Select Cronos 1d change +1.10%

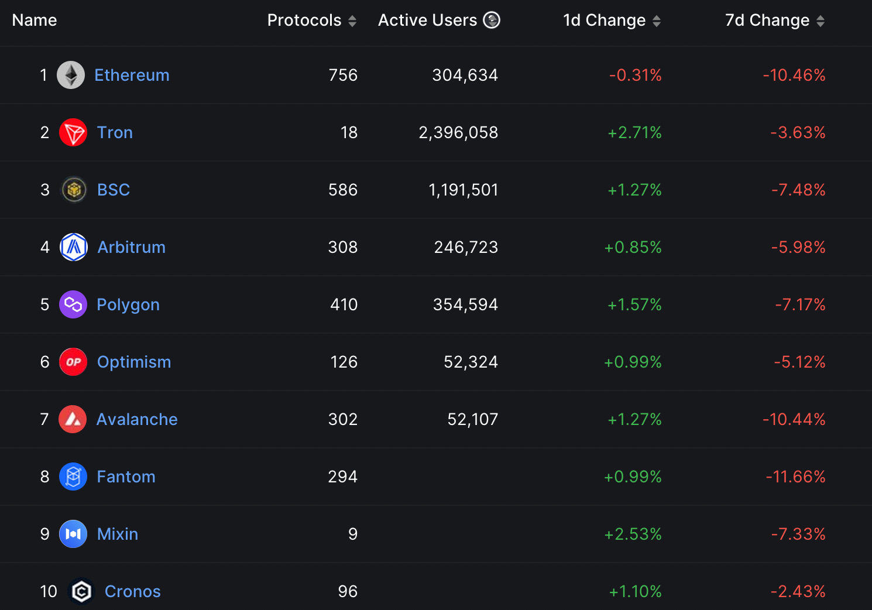(x=636, y=591)
